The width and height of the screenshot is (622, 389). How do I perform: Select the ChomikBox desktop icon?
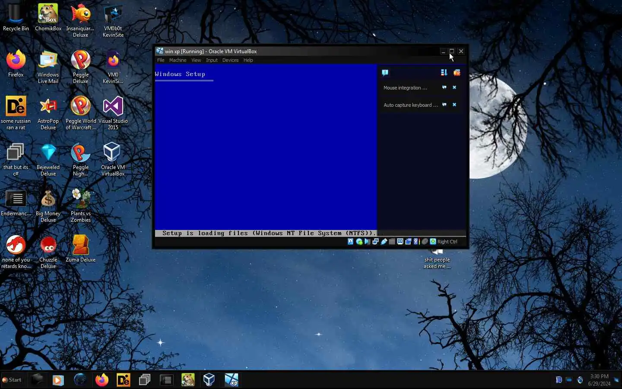click(48, 18)
